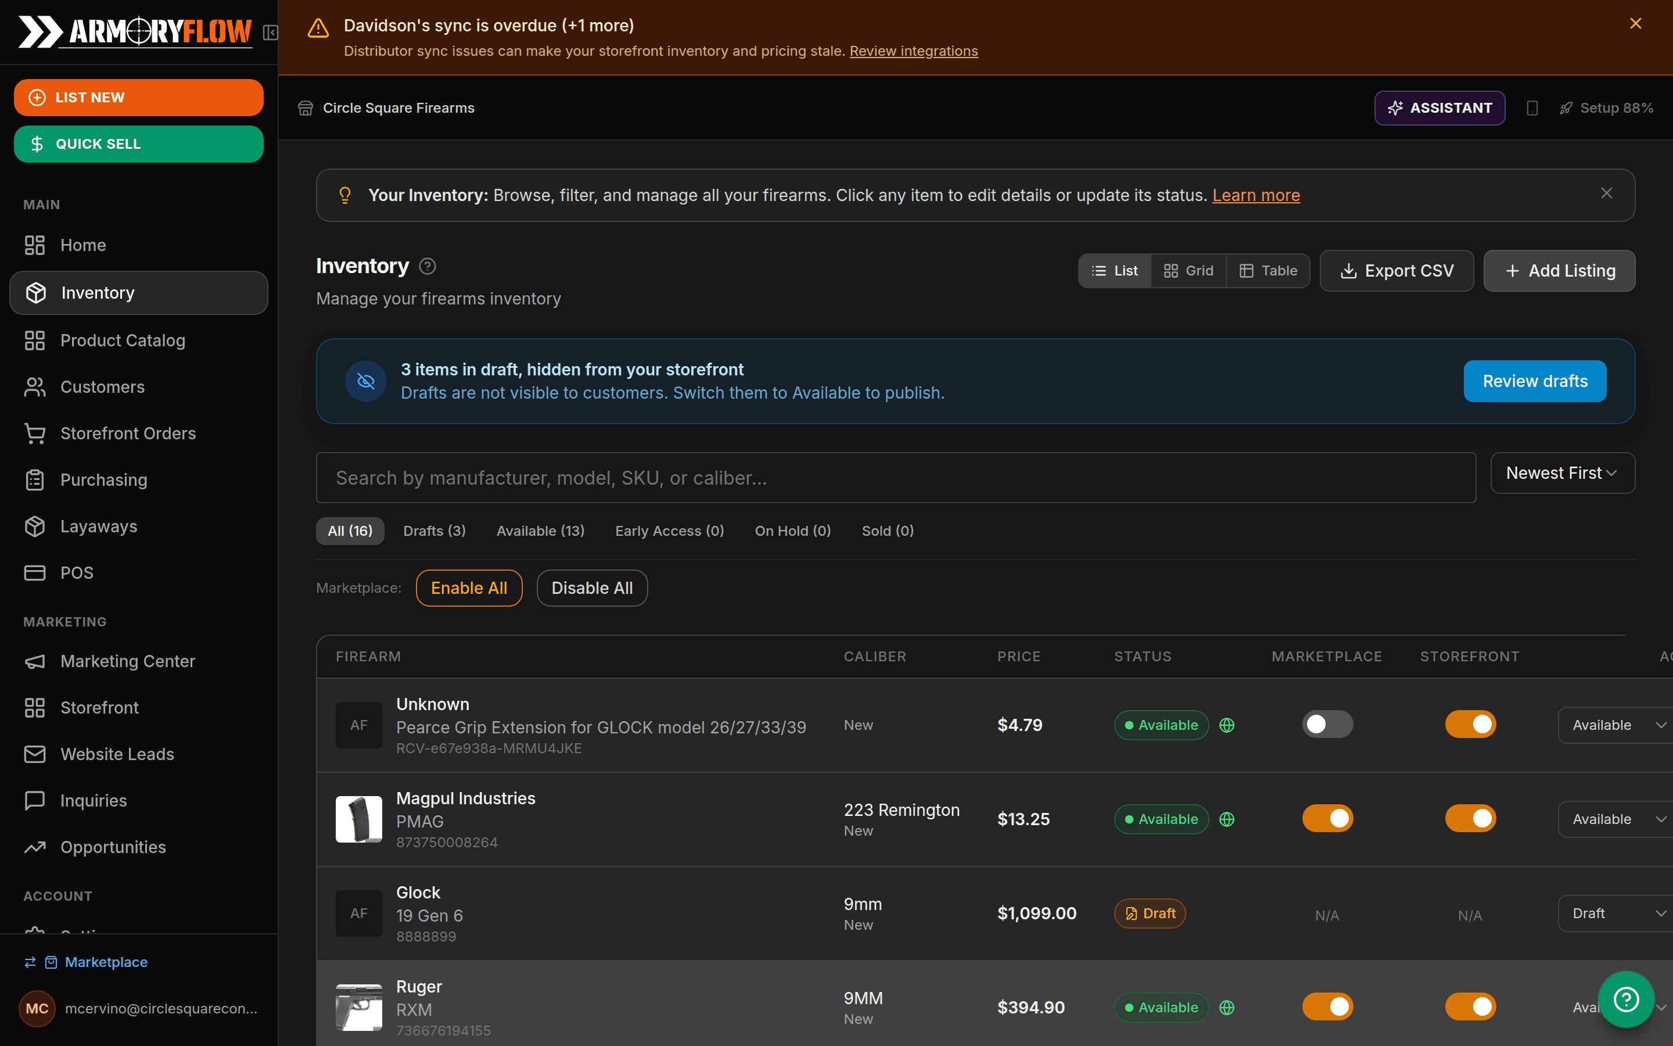Open Product Catalog
1673x1046 pixels.
point(139,341)
